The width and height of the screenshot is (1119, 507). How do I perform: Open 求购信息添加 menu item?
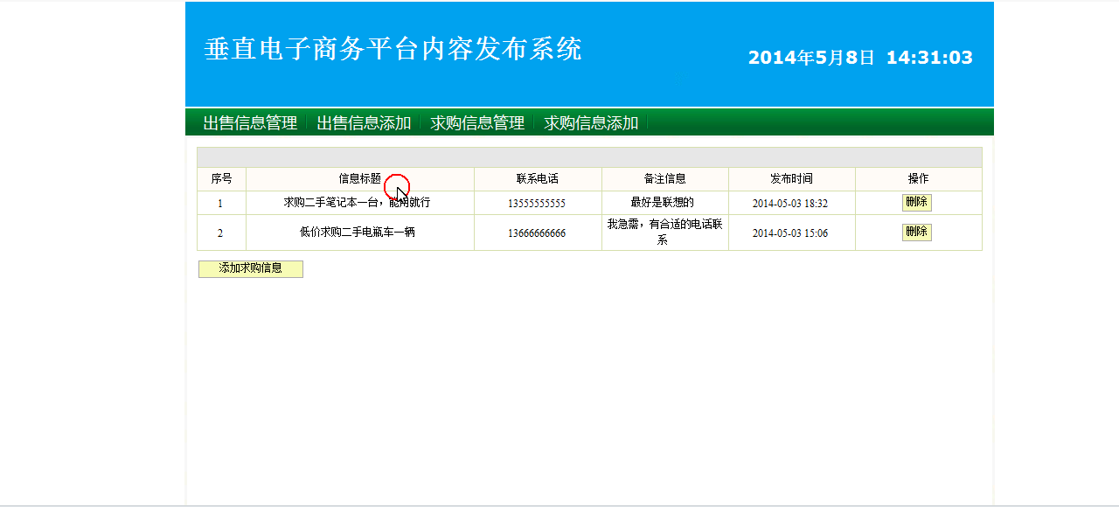(591, 123)
